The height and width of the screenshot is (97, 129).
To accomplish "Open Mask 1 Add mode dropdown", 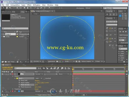I will coord(39,78).
